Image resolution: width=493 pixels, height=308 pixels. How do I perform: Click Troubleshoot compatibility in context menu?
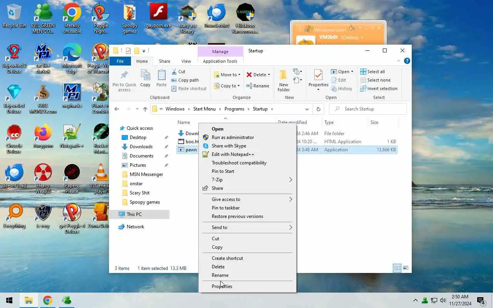(247, 163)
